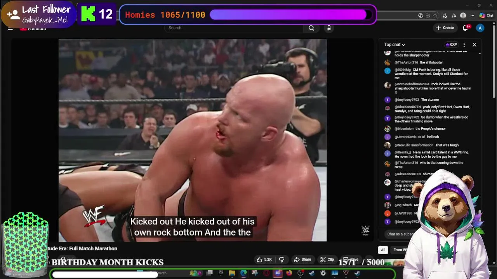Open Edge Copilot Chat button
This screenshot has width=497, height=279.
[x=486, y=15]
